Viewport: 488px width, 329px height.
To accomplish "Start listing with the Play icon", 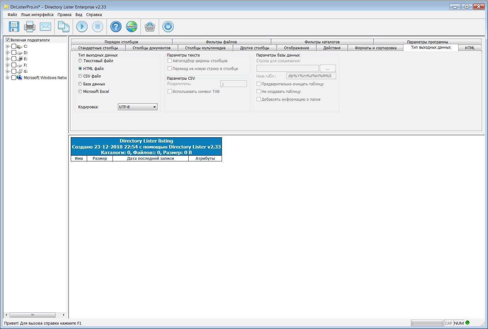I will (82, 27).
